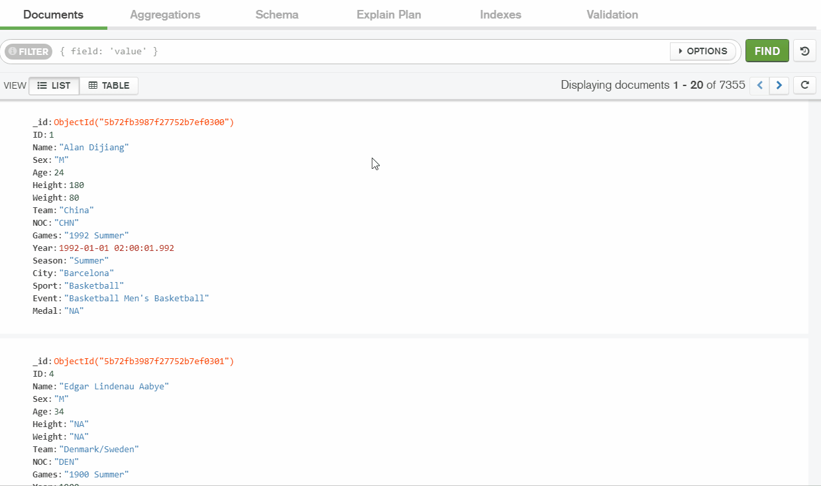Switch to Explain Plan tab
The image size is (821, 486).
pos(388,15)
